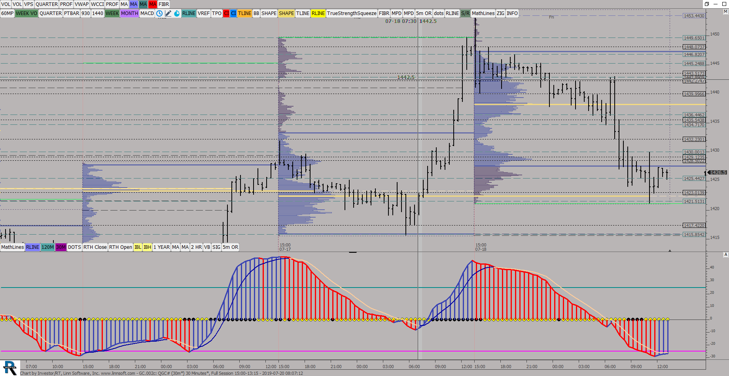Toggle the tan-colored SHAPE button
The height and width of the screenshot is (376, 729).
click(x=286, y=13)
